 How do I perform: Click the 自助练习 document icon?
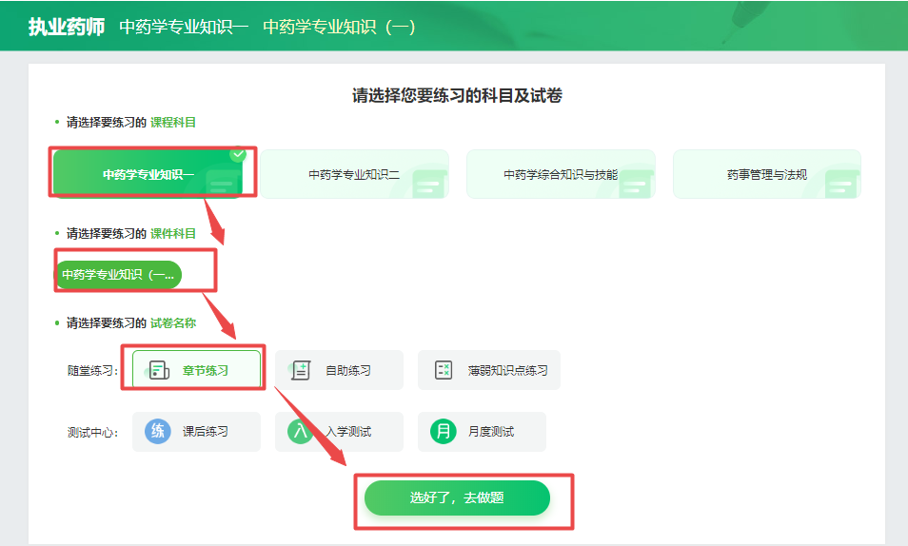(x=301, y=370)
